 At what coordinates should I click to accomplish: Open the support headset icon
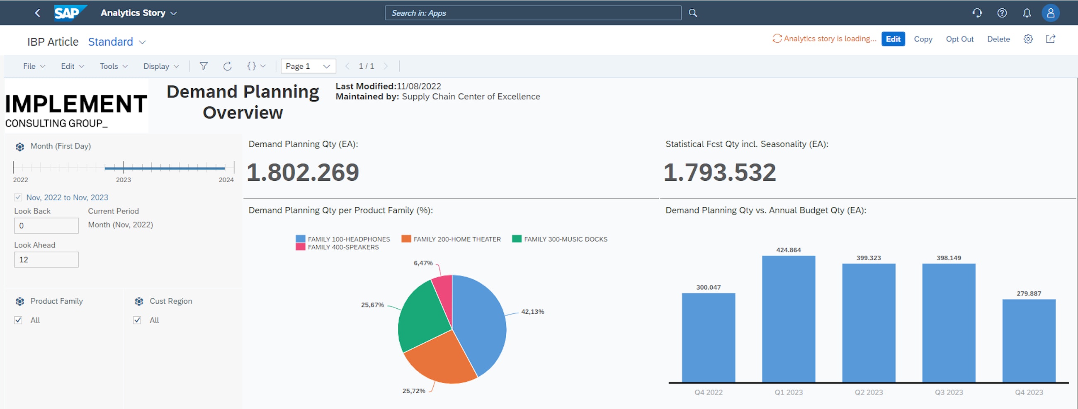point(977,13)
